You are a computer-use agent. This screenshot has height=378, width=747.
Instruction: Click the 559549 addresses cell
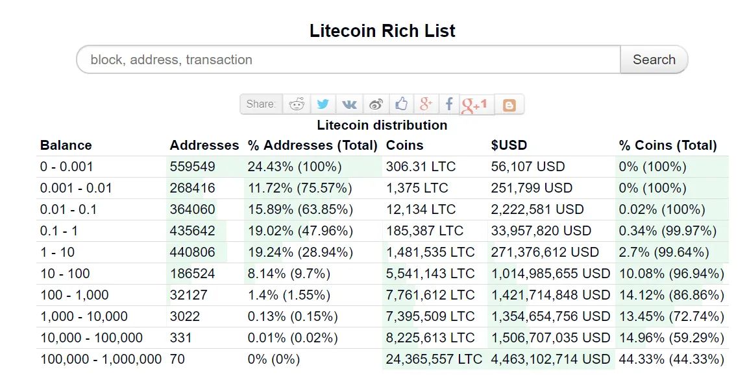pos(192,167)
